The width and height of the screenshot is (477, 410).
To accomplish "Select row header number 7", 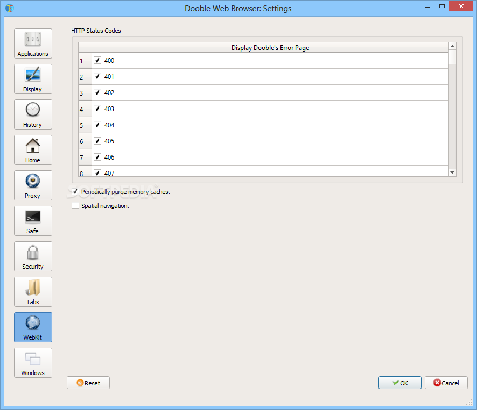I will pyautogui.click(x=85, y=157).
